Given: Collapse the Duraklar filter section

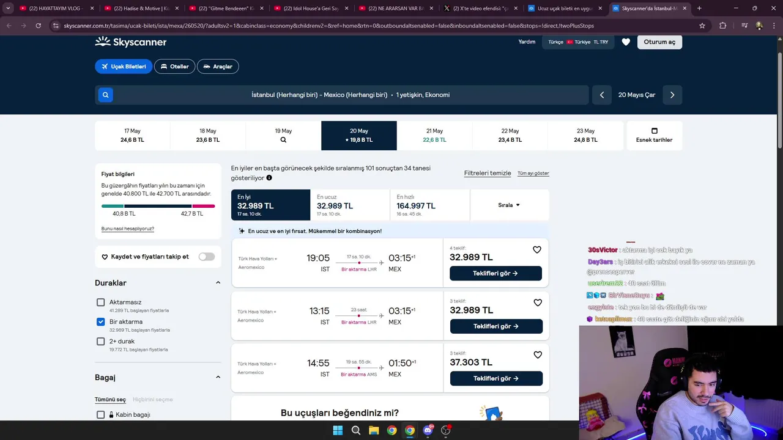Looking at the screenshot, I should click(x=218, y=283).
